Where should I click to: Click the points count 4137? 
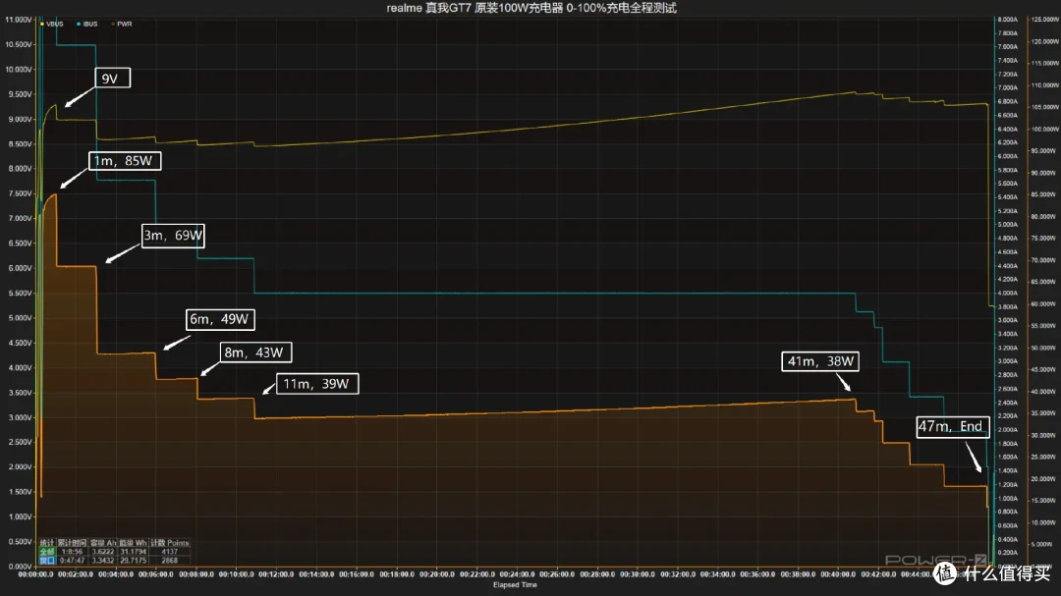click(170, 552)
